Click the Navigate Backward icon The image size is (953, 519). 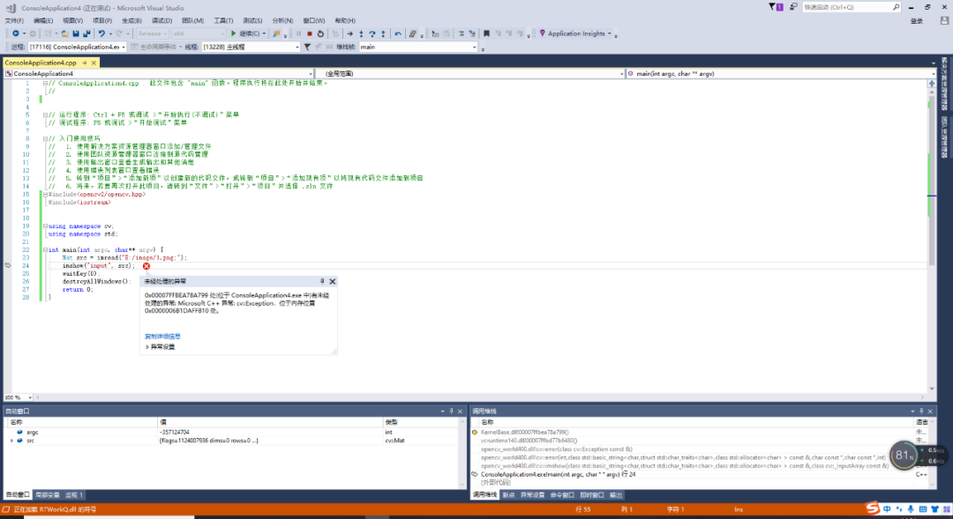[15, 33]
